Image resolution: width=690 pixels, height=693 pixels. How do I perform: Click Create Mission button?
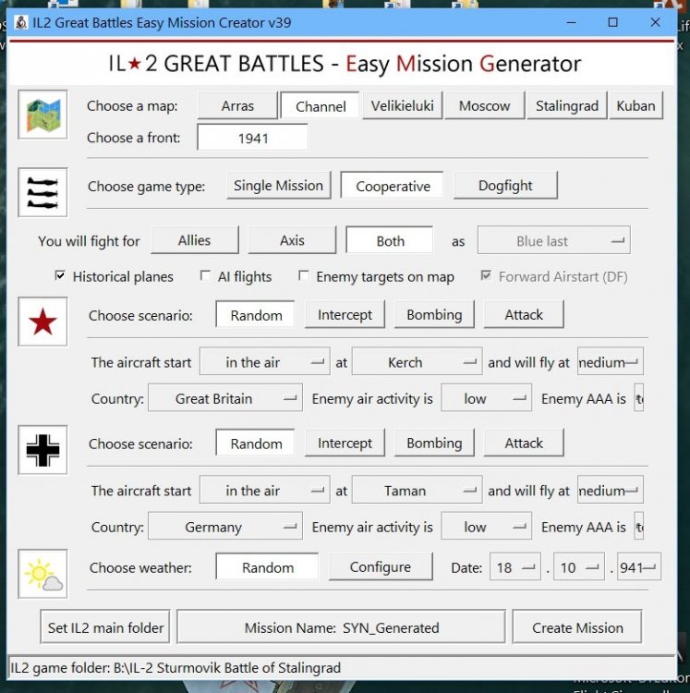(x=577, y=626)
